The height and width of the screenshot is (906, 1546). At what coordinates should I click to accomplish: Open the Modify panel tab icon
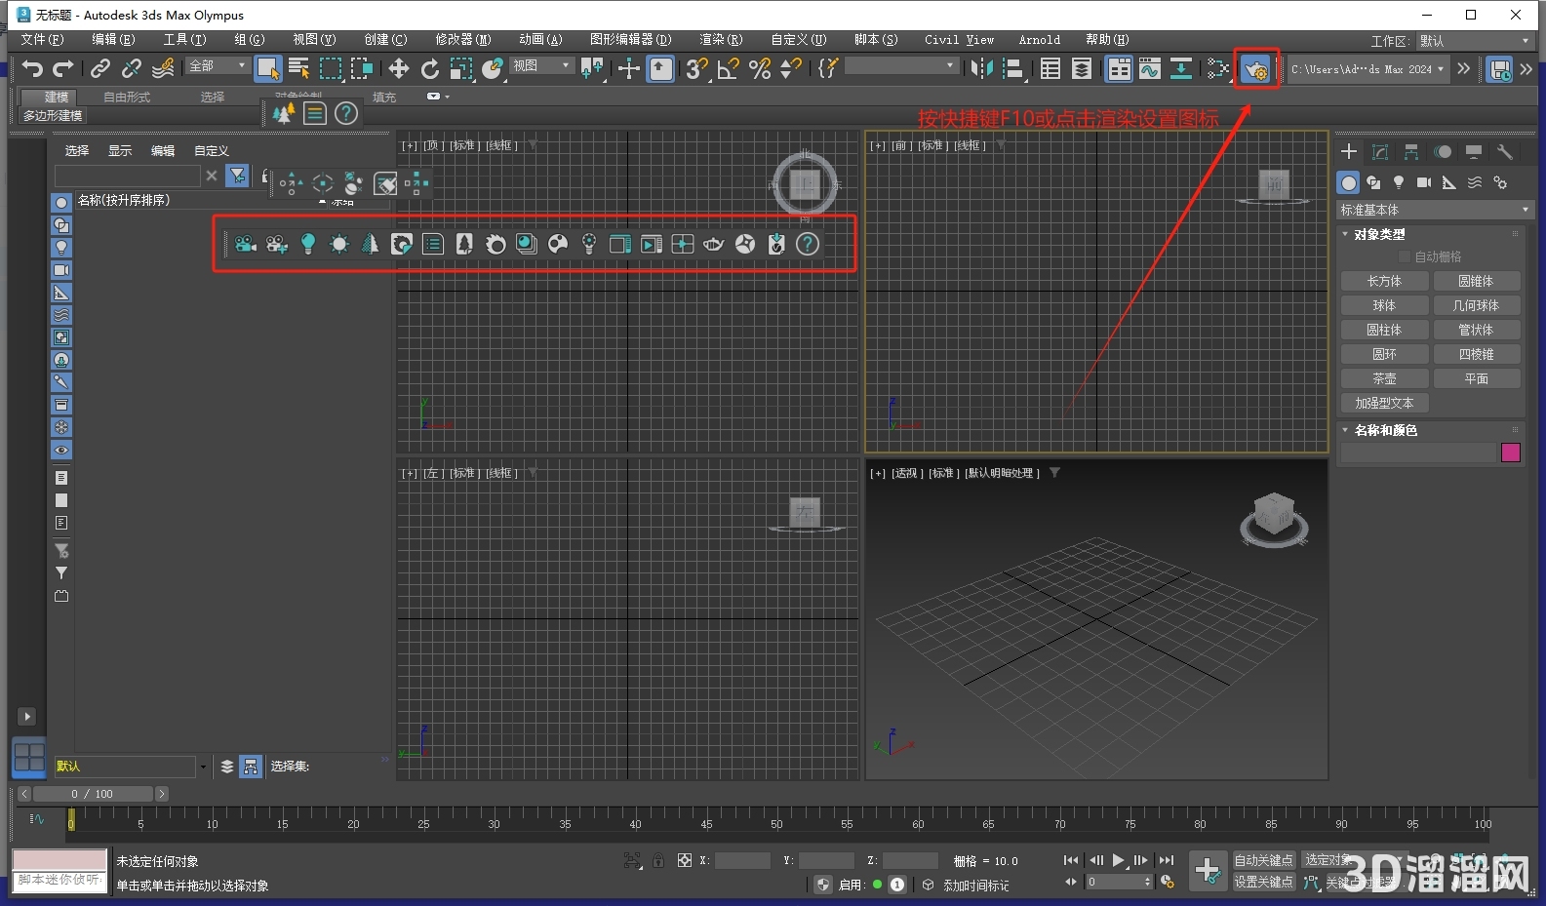[x=1379, y=152]
